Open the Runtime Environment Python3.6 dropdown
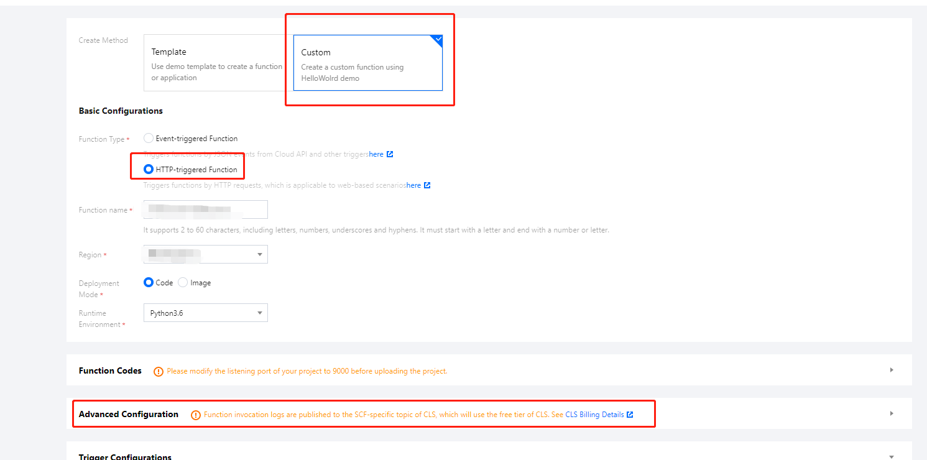The image size is (927, 460). coord(205,313)
